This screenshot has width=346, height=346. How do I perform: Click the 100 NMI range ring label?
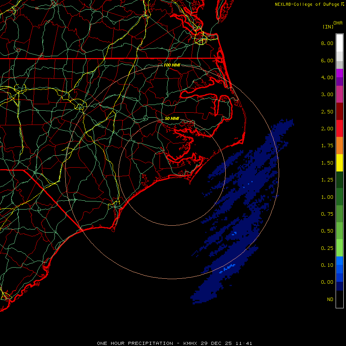coord(172,65)
